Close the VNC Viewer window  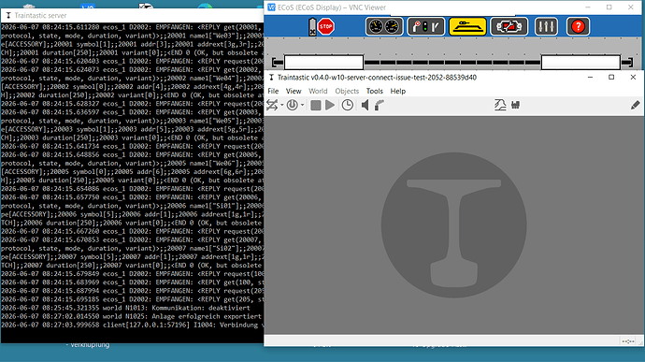(631, 7)
